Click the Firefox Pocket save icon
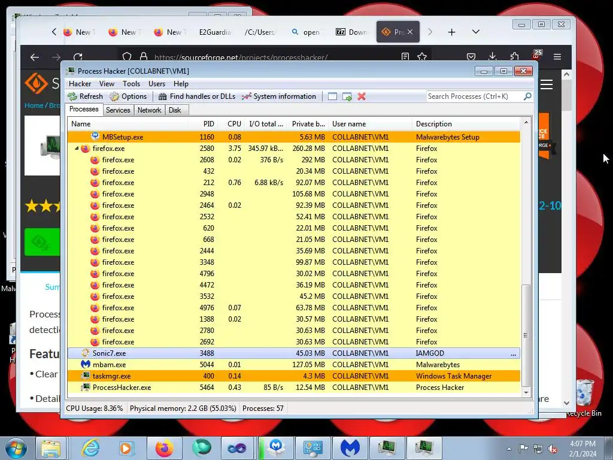 pos(471,57)
